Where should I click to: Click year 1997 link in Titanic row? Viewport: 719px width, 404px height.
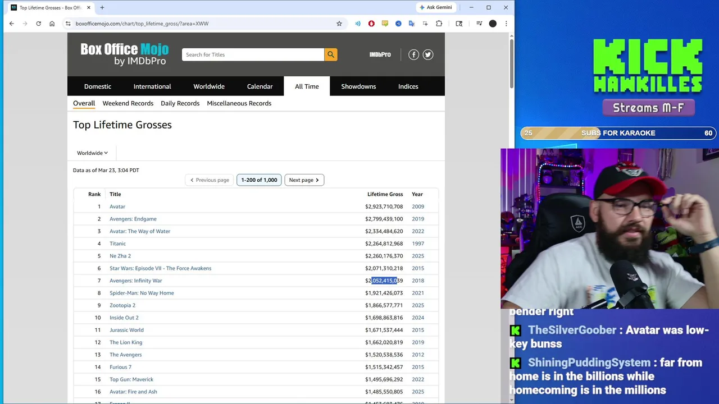click(418, 244)
